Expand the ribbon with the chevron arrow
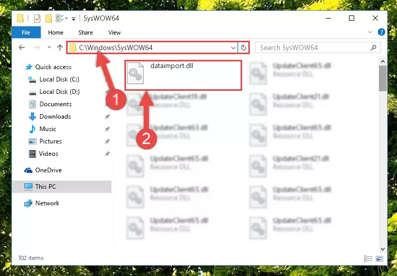Image resolution: width=397 pixels, height=276 pixels. (x=370, y=32)
